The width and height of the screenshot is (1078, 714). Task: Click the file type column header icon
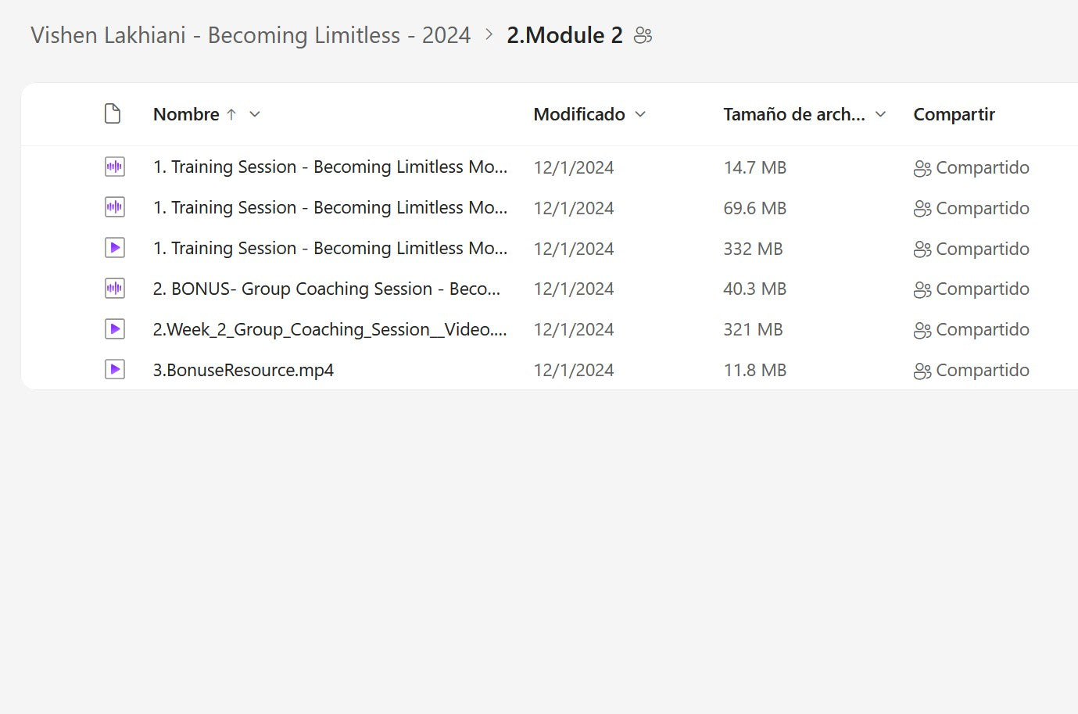(x=113, y=114)
